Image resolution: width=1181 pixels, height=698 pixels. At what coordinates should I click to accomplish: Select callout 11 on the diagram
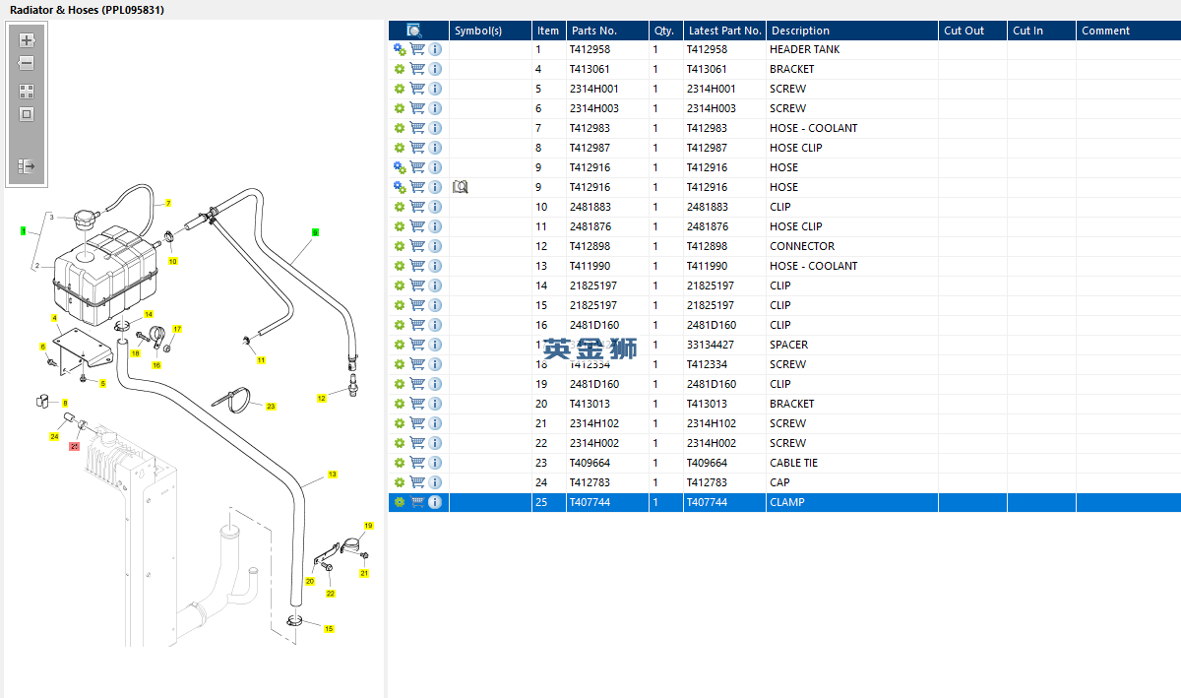coord(261,360)
